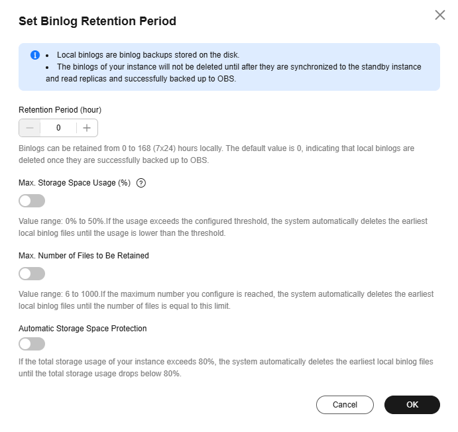Close the Set Binlog Retention Period dialog

tap(439, 15)
